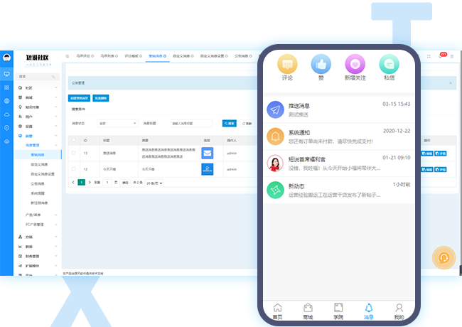Click the blue batch delete button
Image resolution: width=462 pixels, height=327 pixels.
[101, 98]
